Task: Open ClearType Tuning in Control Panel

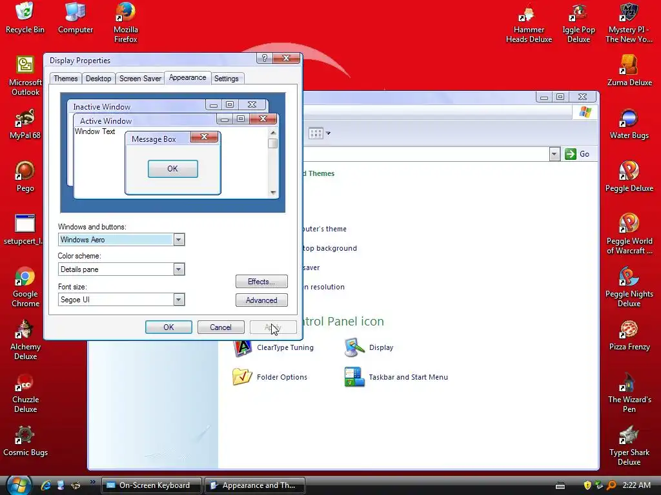Action: pos(273,347)
